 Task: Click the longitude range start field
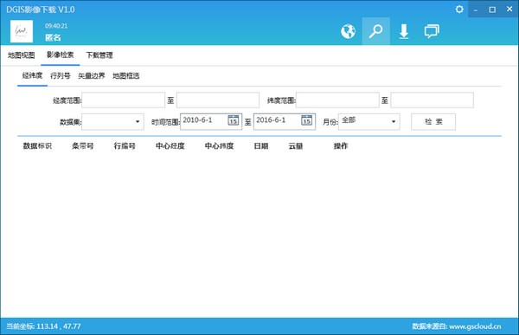click(123, 100)
